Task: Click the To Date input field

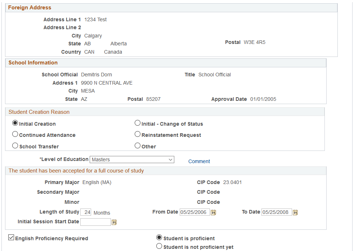Action: [277, 212]
